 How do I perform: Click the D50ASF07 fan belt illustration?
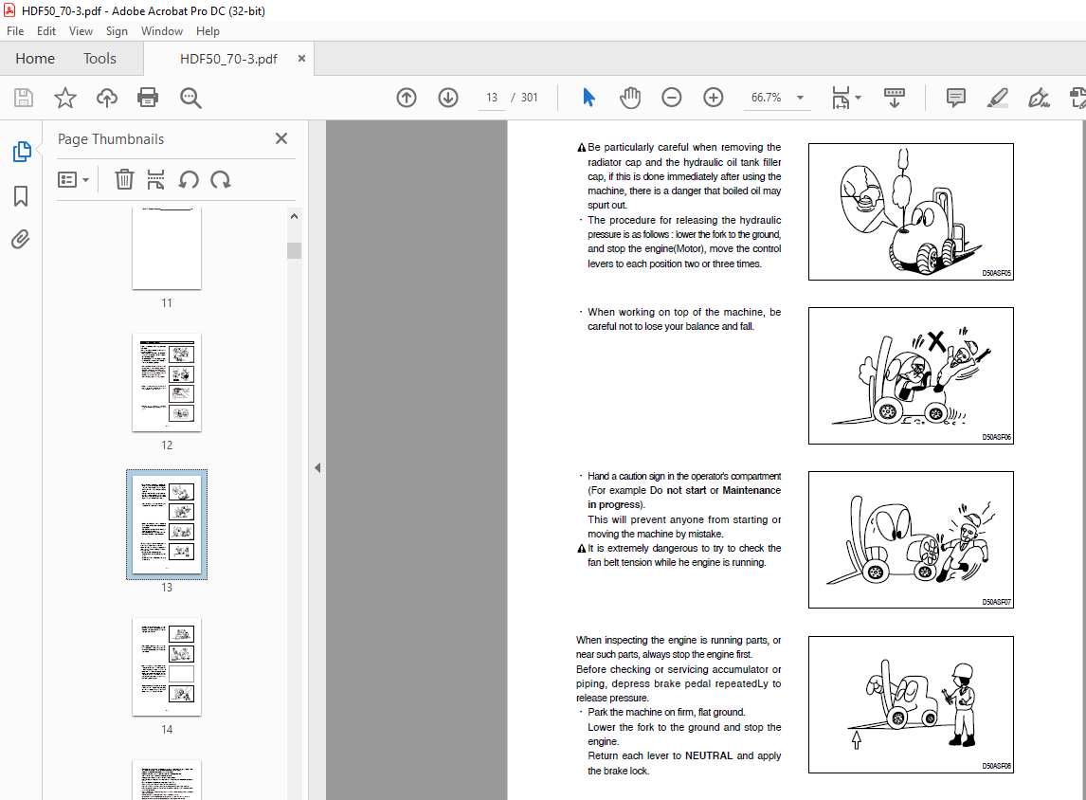911,540
